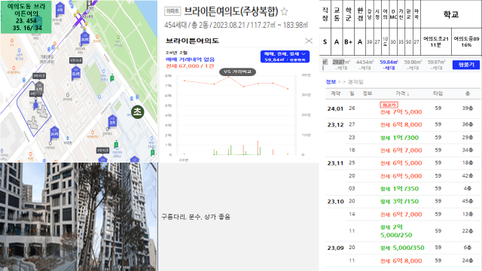The height and width of the screenshot is (271, 482).
Task: Click the VS 가격비교 button
Action: point(237,72)
